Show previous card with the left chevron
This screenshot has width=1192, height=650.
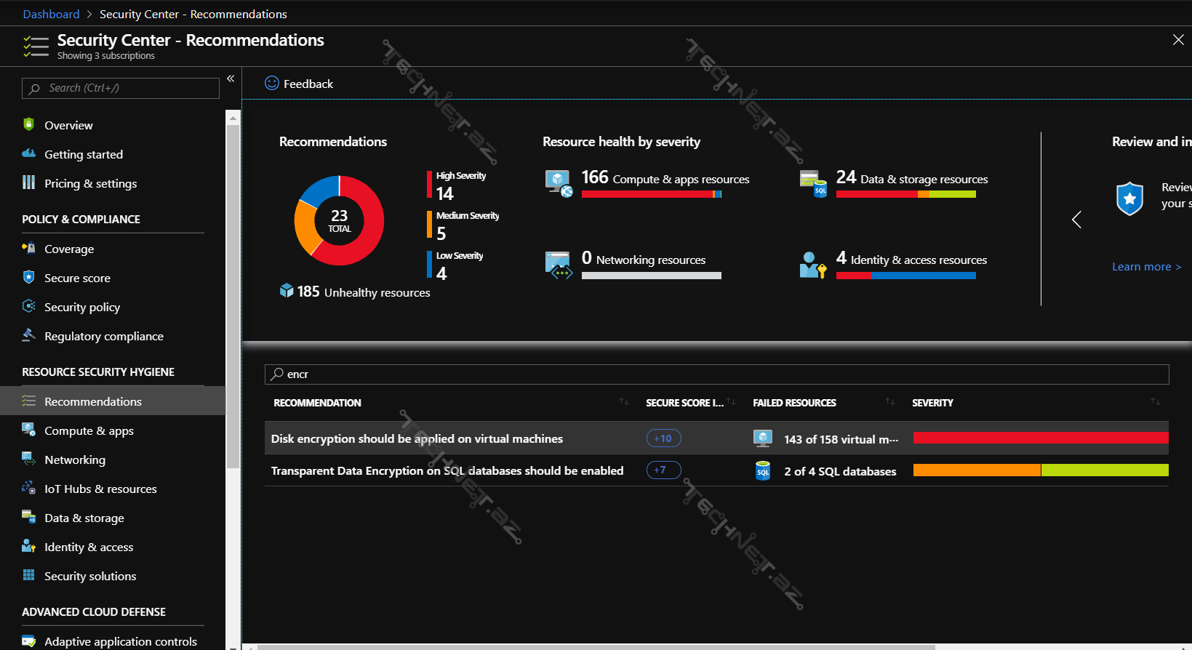(1077, 220)
